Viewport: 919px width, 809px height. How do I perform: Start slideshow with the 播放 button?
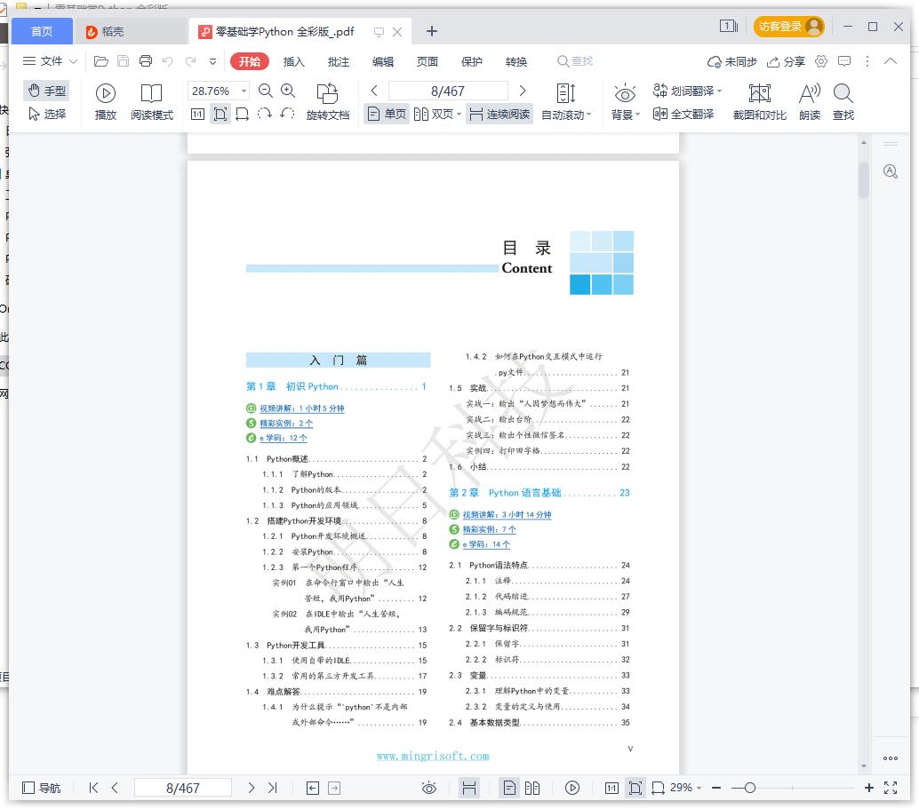point(106,102)
